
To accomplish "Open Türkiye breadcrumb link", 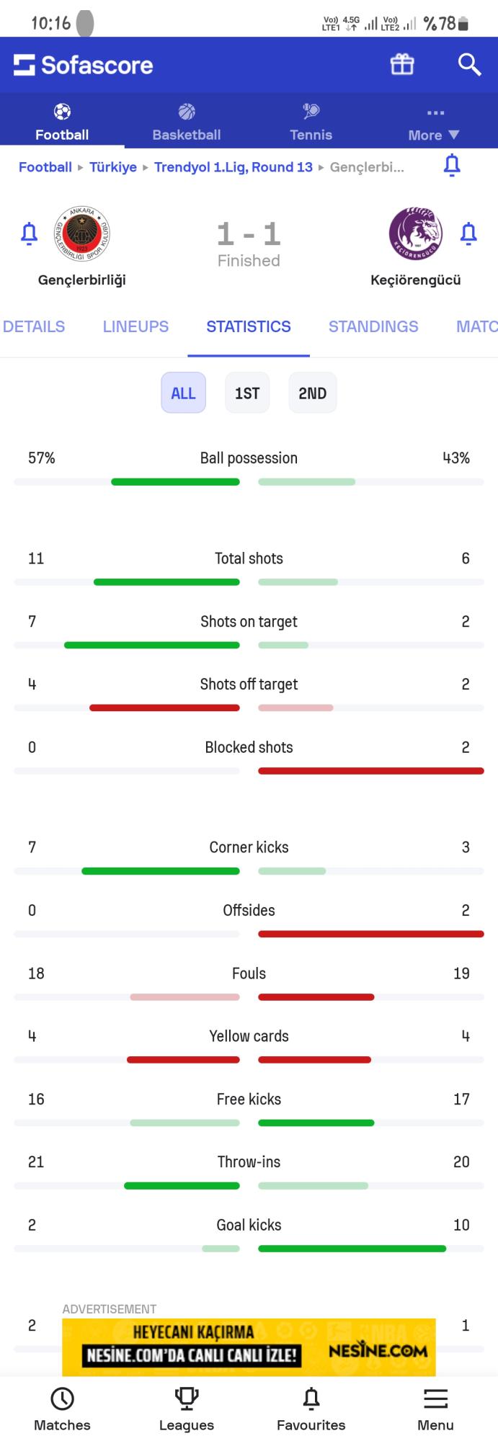I will coord(113,167).
